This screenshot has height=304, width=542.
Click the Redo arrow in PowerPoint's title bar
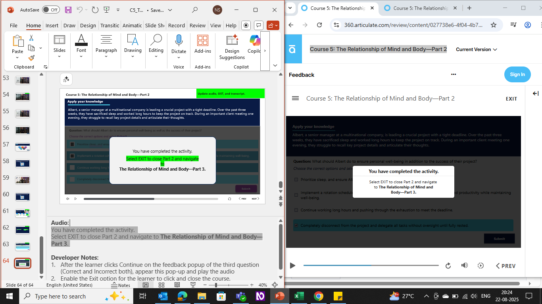pos(95,10)
